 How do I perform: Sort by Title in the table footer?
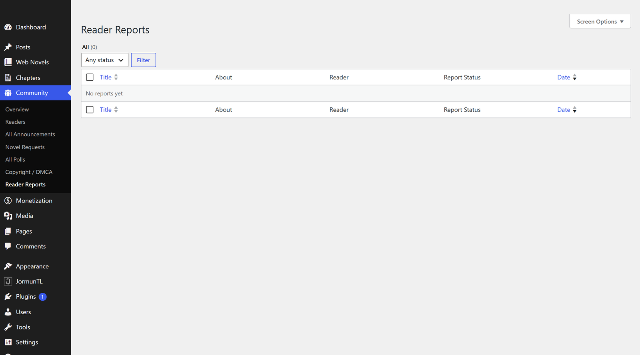(109, 110)
